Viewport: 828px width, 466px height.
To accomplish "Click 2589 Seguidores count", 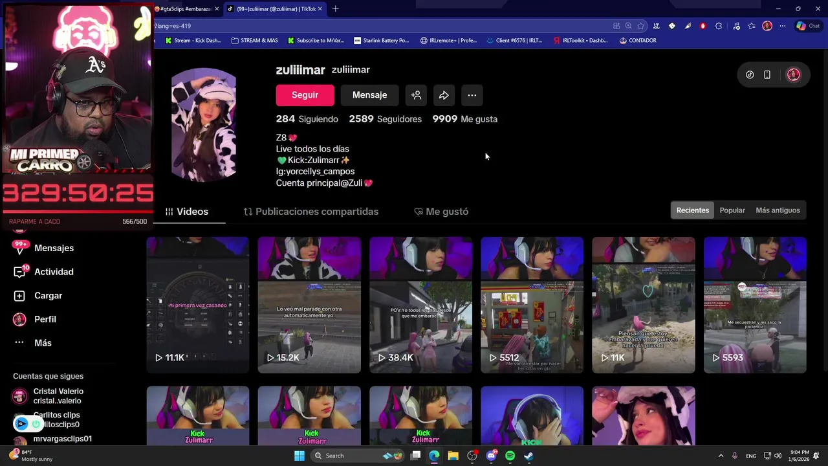I will coord(385,119).
